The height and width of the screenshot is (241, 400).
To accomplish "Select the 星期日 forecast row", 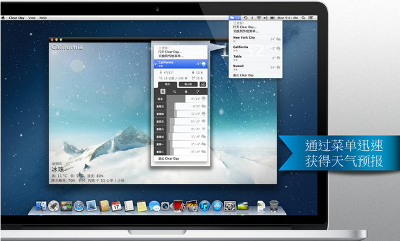I will coord(181,136).
